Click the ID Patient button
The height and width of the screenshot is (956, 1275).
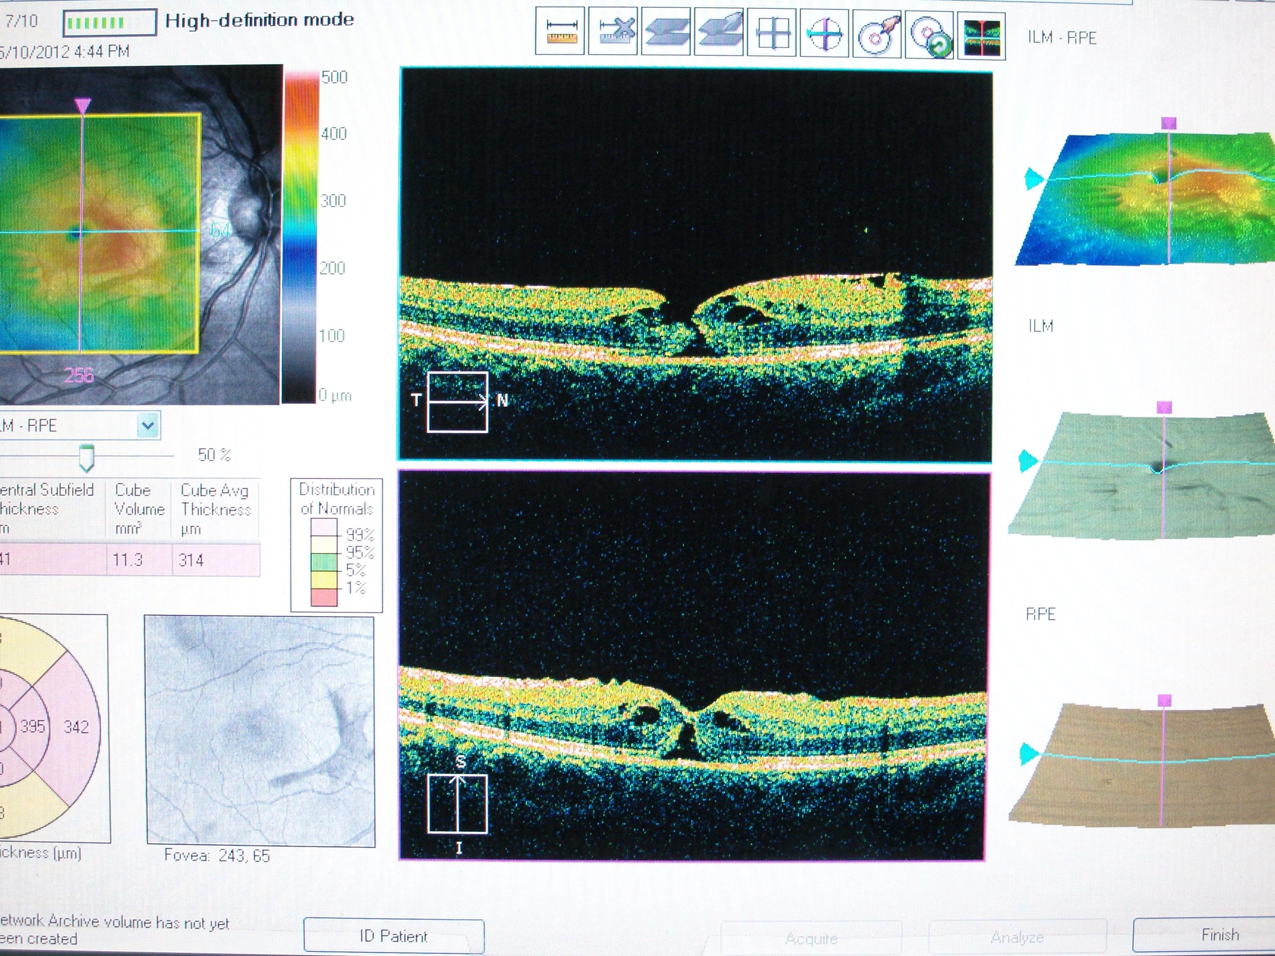[x=394, y=936]
